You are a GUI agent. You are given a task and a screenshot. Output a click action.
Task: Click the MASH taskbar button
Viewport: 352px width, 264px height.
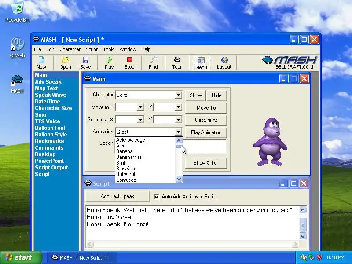click(x=81, y=258)
